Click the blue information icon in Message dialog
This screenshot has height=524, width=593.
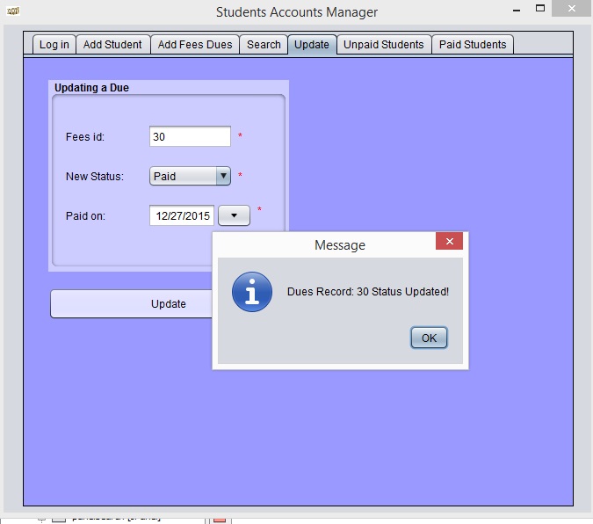tap(252, 292)
